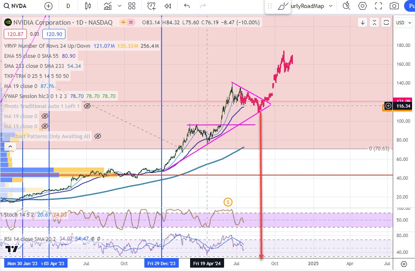Select VRVP Number Of Rows indicator legend
Screen dimensions: 415x271
[x=47, y=46]
